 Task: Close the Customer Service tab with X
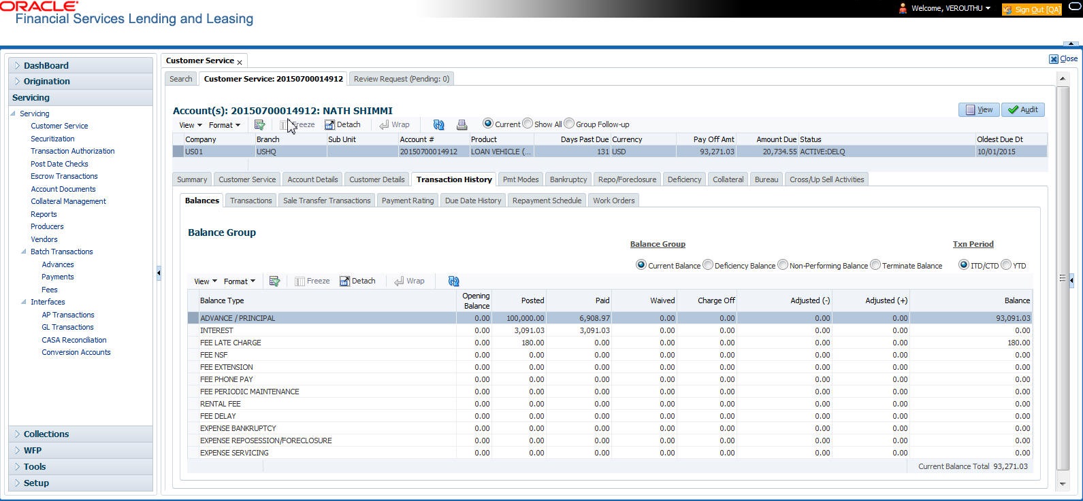pyautogui.click(x=240, y=62)
